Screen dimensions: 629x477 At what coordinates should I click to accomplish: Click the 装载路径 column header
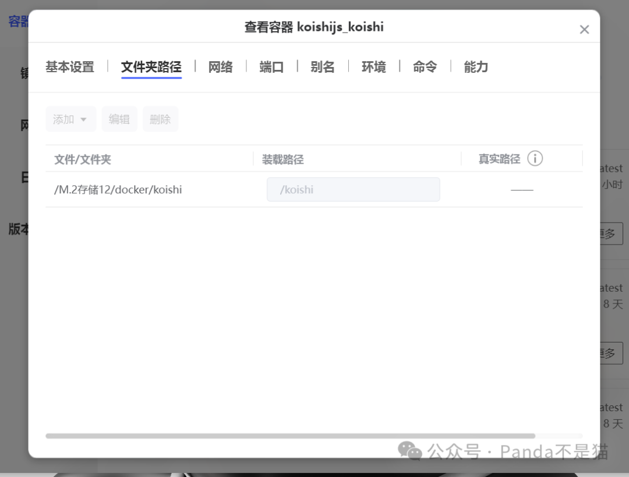click(283, 159)
